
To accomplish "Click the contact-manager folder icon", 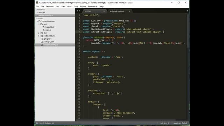I will click(x=40, y=21).
